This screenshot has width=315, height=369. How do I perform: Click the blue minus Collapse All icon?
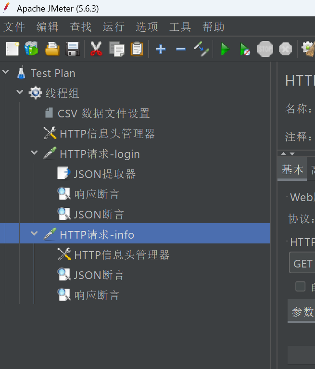(181, 49)
